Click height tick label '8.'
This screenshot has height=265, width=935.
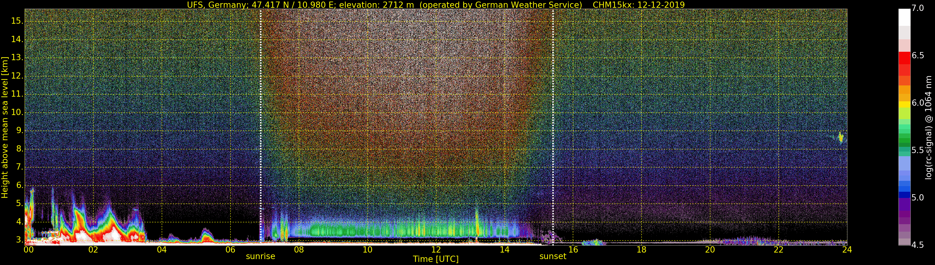pyautogui.click(x=20, y=149)
